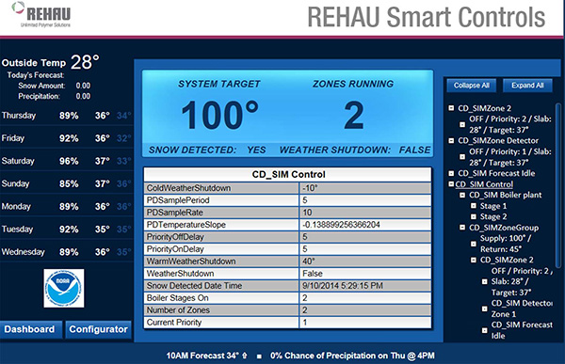This screenshot has height=364, width=565.
Task: Select the CD_SIMZone Detector tree label
Action: click(x=498, y=140)
